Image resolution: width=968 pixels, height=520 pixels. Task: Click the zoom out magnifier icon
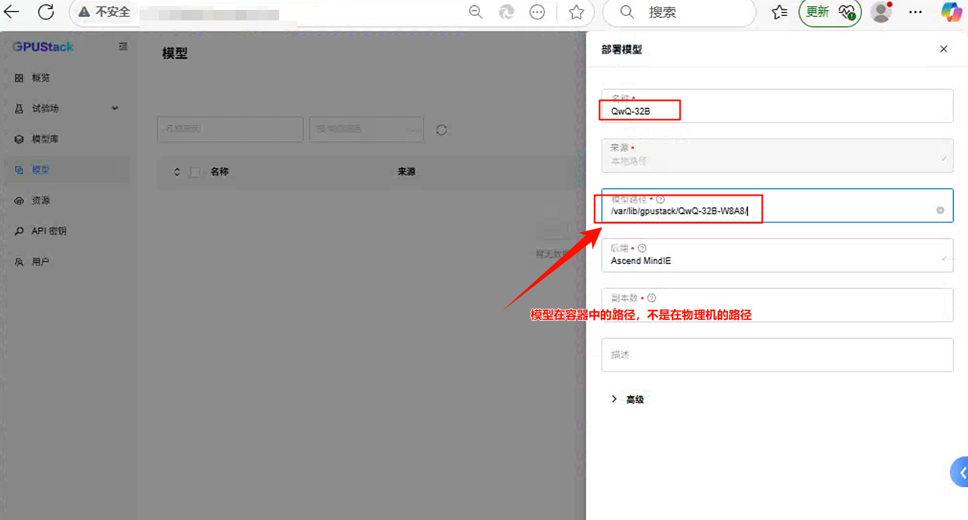(475, 12)
